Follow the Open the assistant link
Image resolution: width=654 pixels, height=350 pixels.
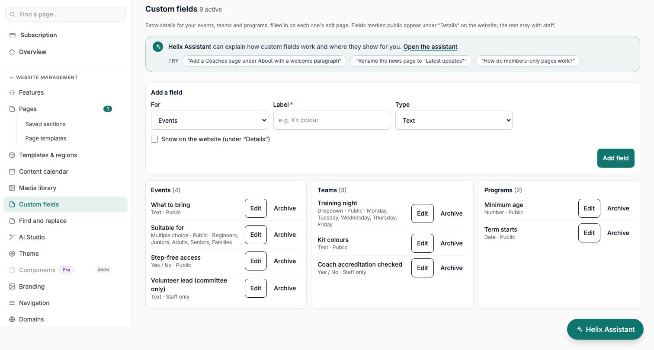tap(430, 47)
